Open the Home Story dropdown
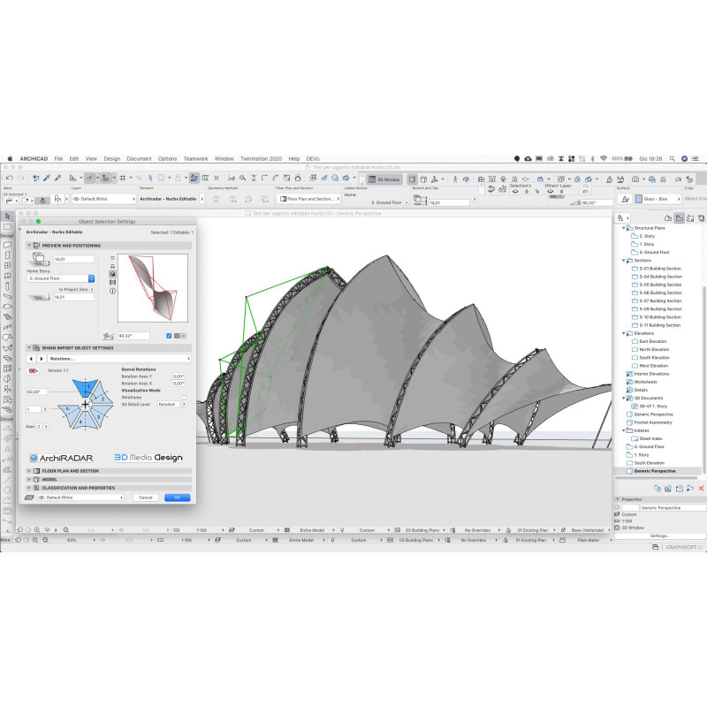 (61, 278)
